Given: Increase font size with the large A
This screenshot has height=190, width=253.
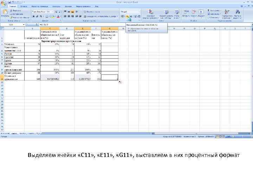Looking at the screenshot, I should [x=56, y=12].
